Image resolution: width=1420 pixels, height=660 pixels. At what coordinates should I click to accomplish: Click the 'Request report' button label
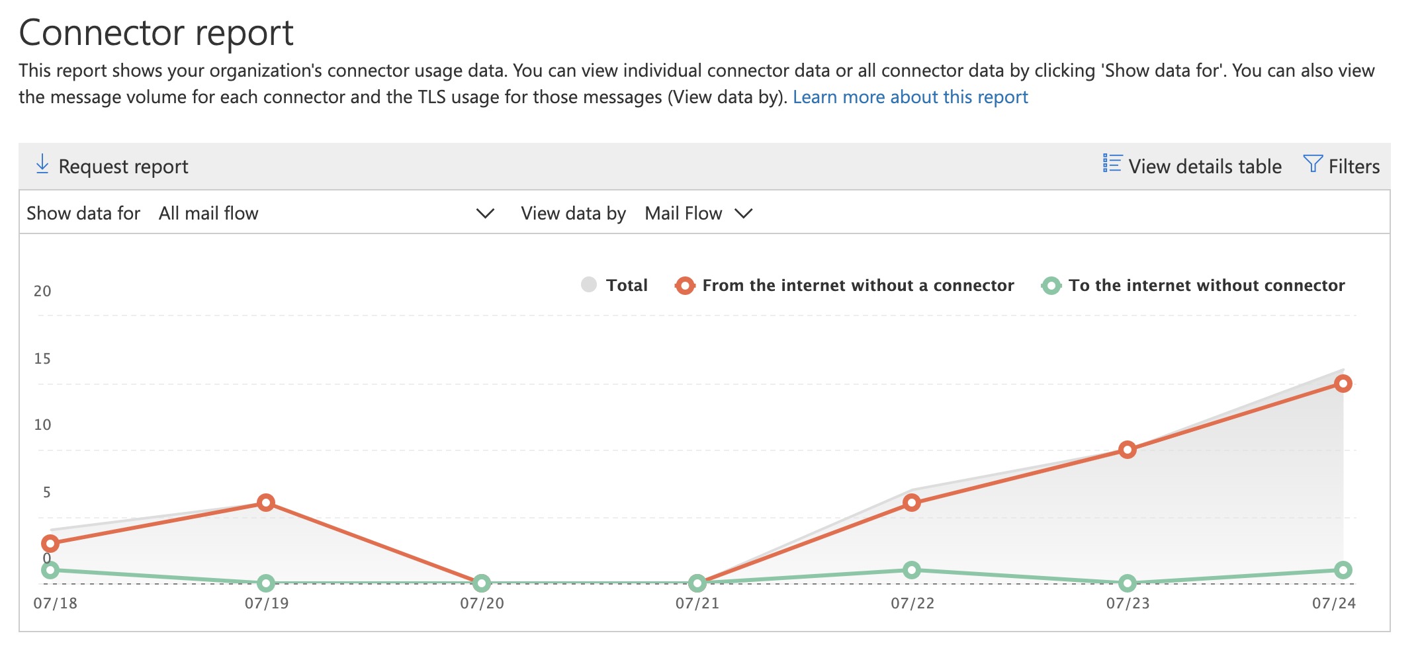pos(123,167)
